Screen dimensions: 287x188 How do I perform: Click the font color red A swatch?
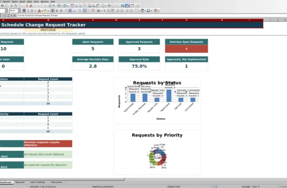[39, 11]
